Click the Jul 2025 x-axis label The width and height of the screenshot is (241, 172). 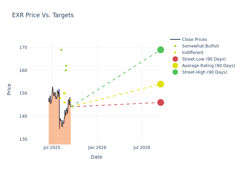point(52,148)
